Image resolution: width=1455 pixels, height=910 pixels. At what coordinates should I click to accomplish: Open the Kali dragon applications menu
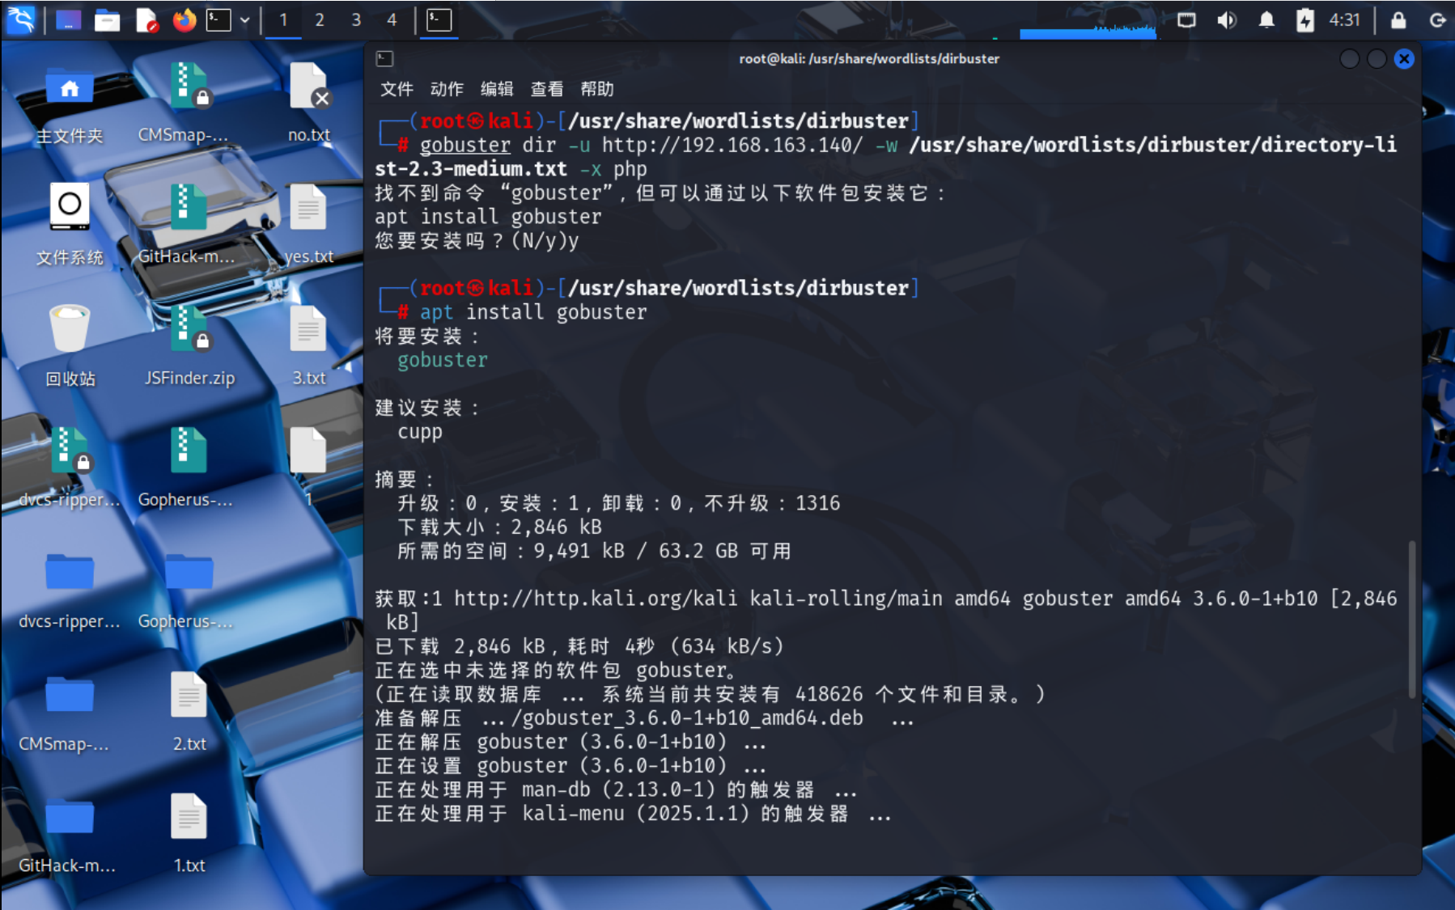pos(20,19)
